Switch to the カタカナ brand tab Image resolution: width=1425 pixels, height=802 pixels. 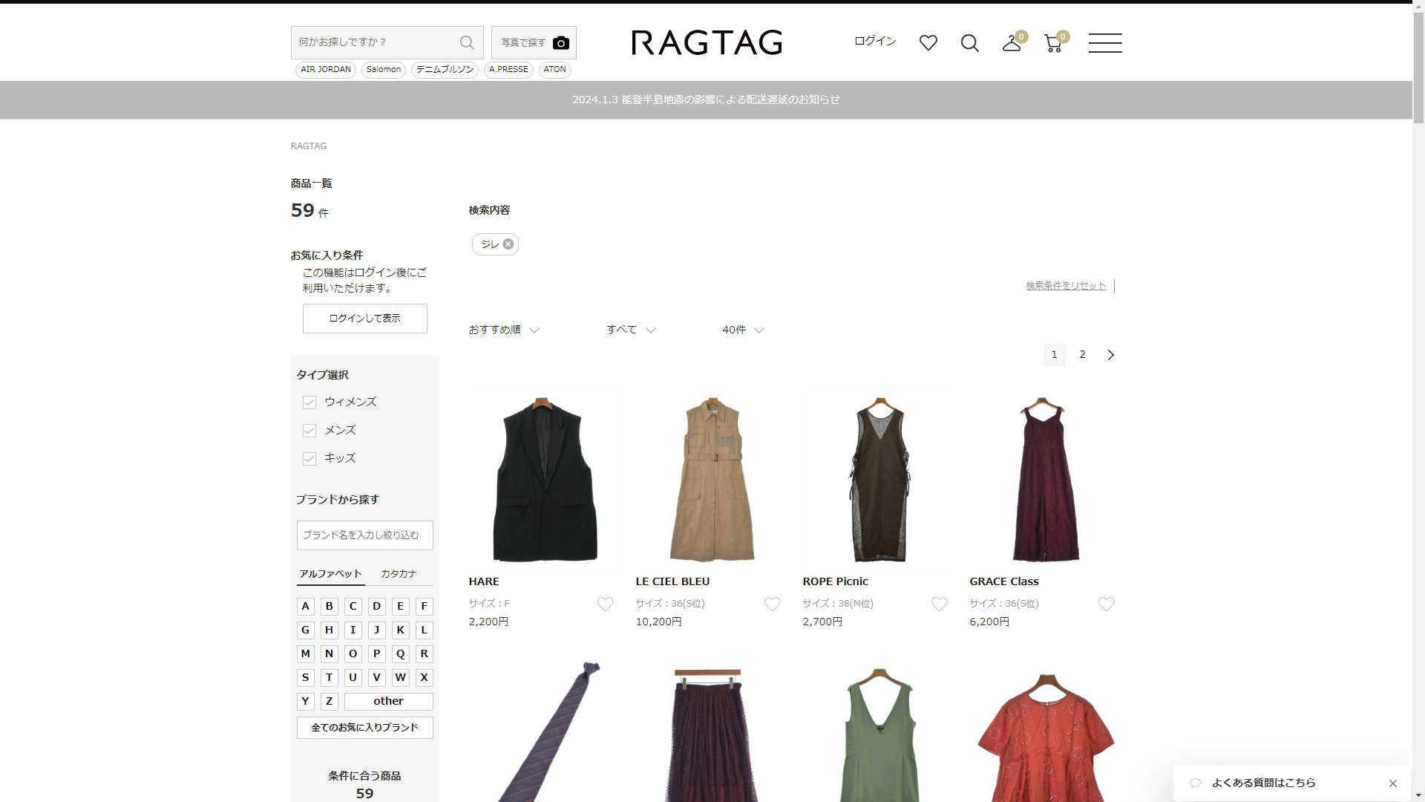(399, 574)
